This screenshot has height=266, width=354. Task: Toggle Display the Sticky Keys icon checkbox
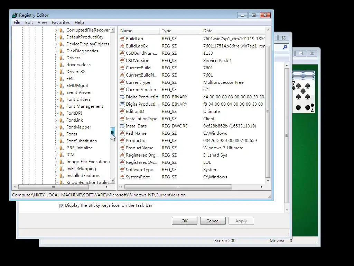pyautogui.click(x=62, y=206)
